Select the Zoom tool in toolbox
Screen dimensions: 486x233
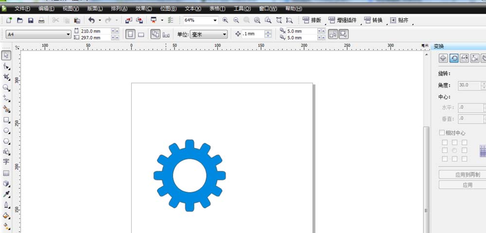click(6, 87)
